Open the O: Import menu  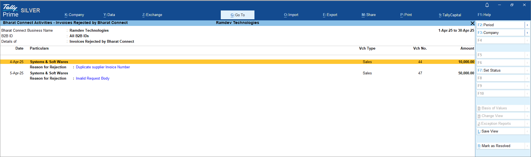[x=291, y=15]
